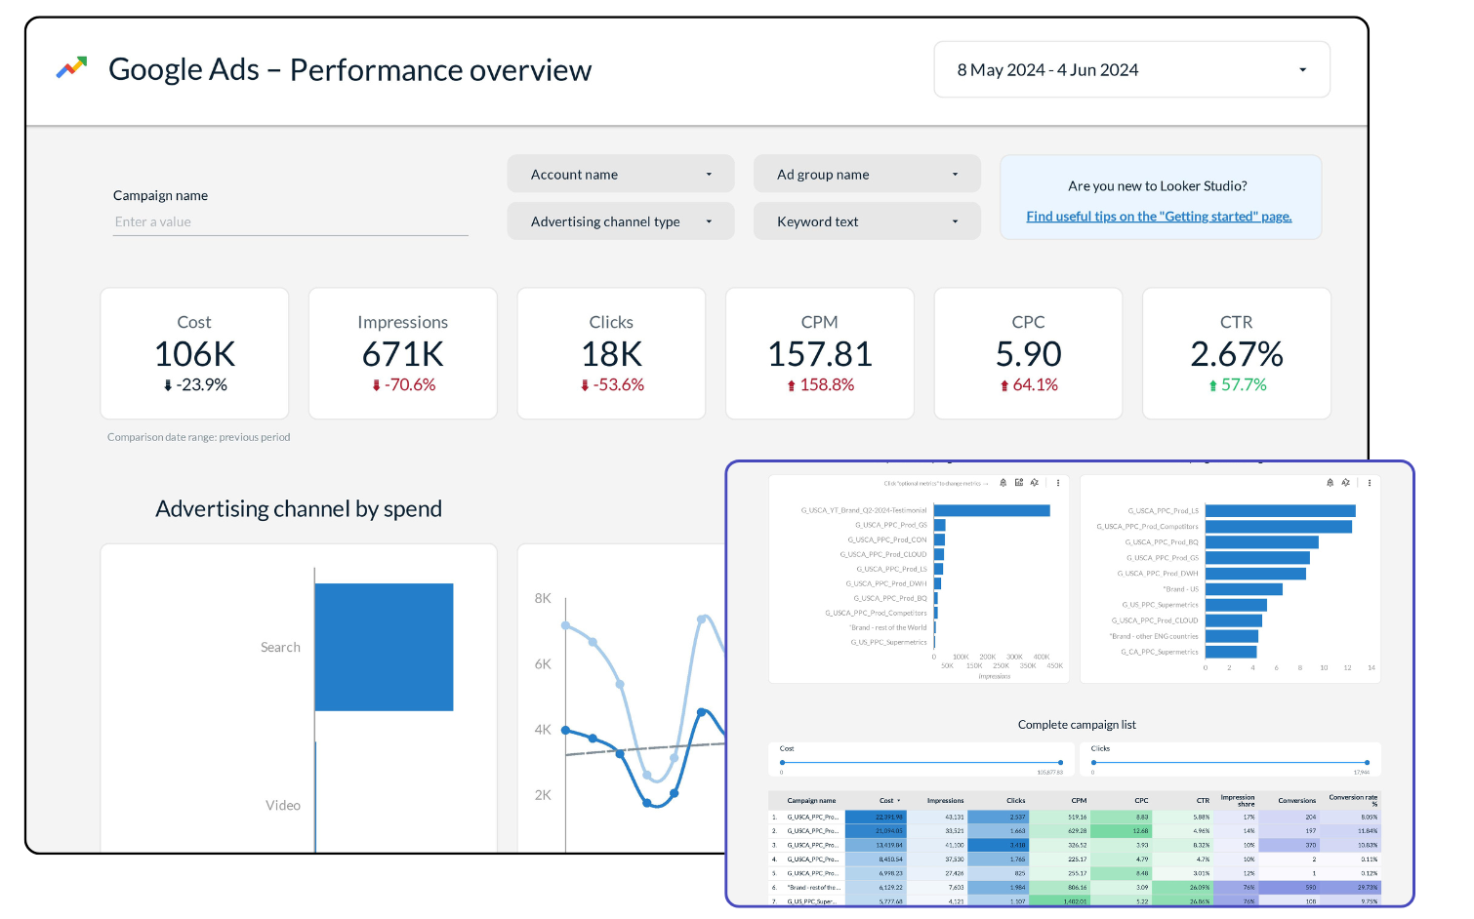Click the alert bell icon on right bar chart
The image size is (1474, 919).
point(1330,483)
